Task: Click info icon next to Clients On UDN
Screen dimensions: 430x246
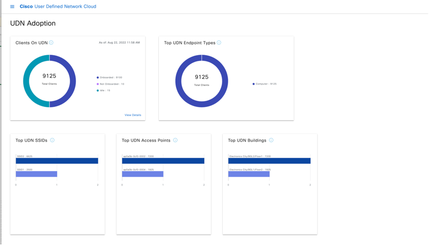Action: point(51,43)
